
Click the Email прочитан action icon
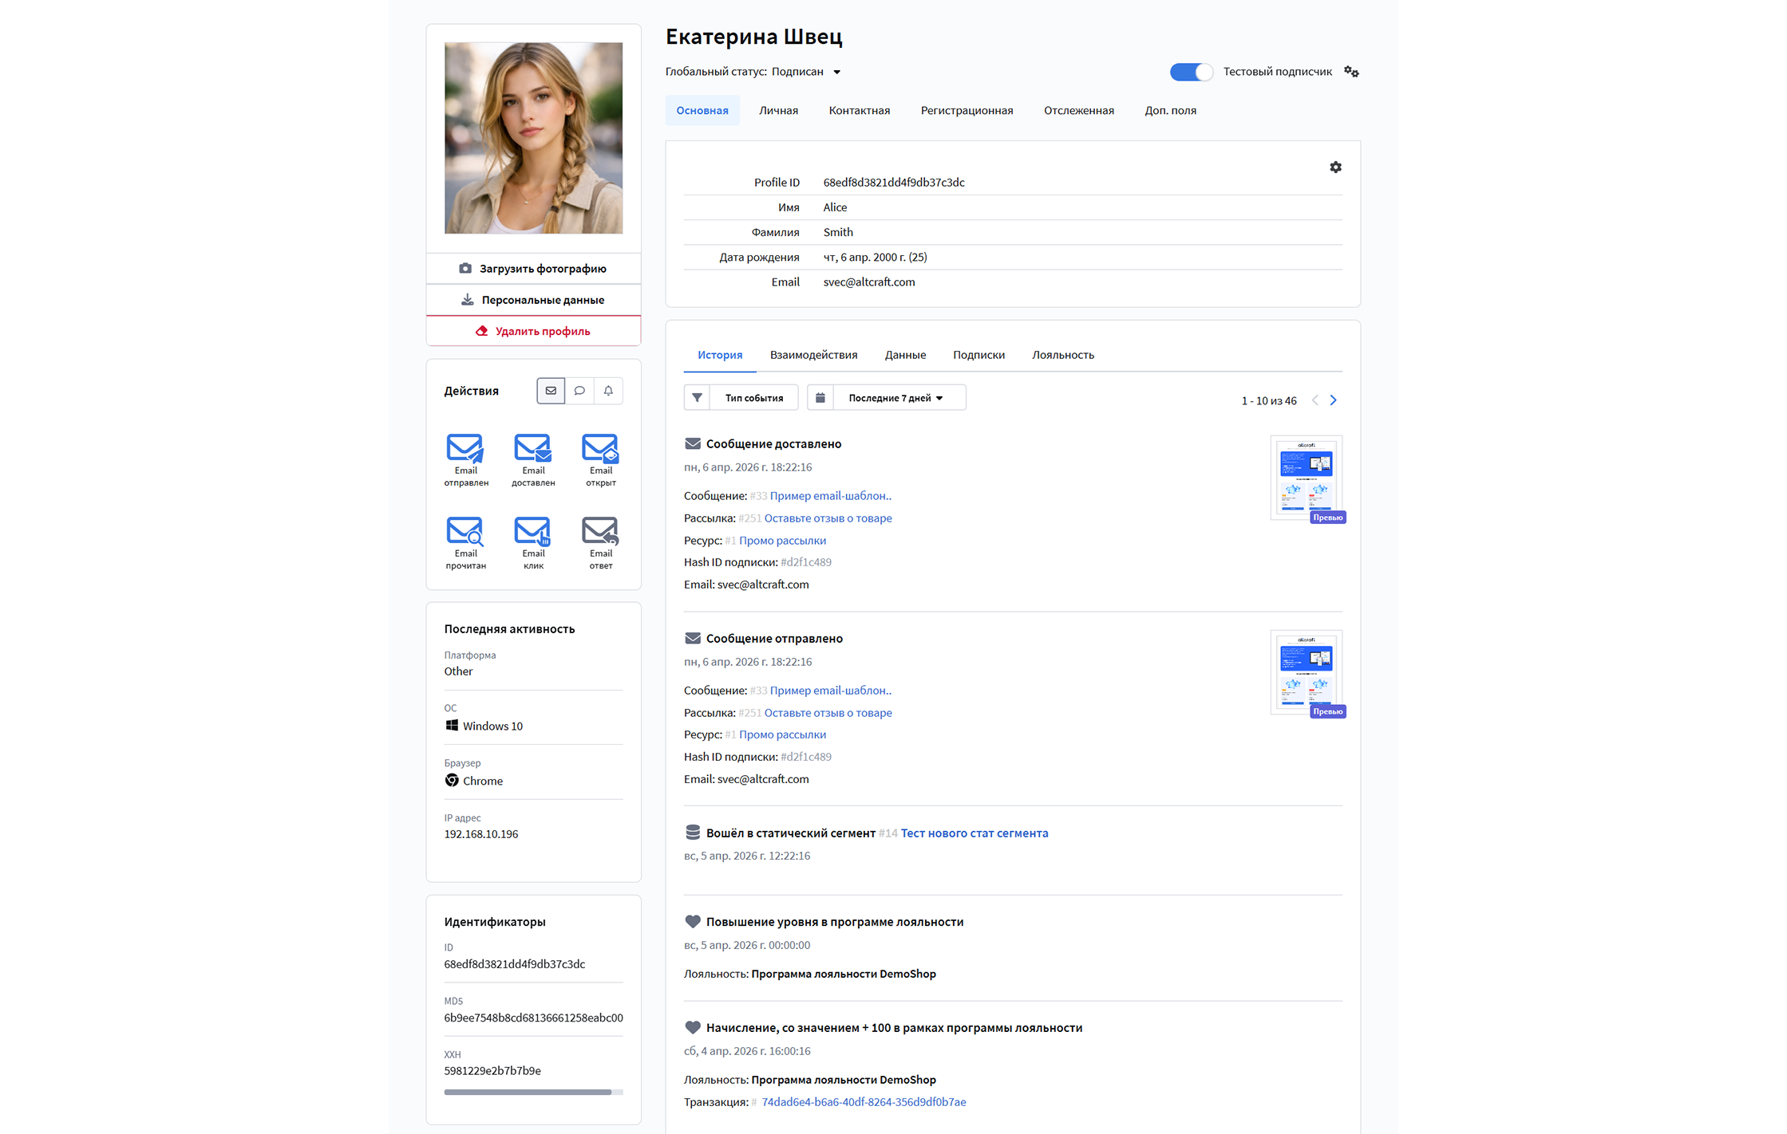pyautogui.click(x=465, y=531)
